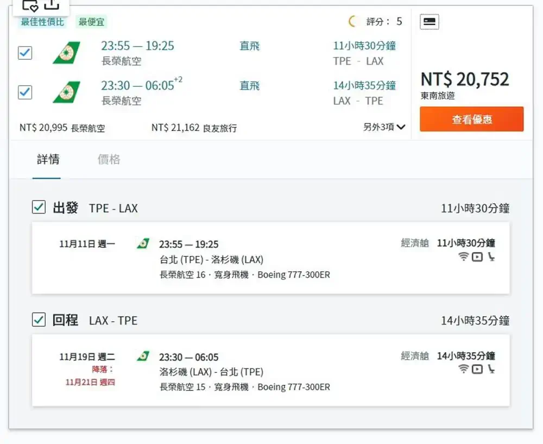543x444 pixels.
Task: Click 23:55 — 19:25 time in top summary
Action: pyautogui.click(x=137, y=46)
